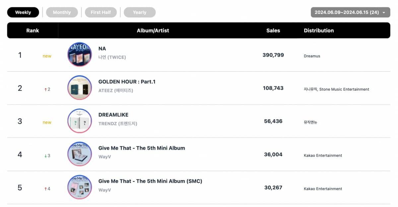The width and height of the screenshot is (398, 207).
Task: Click the GOLDEN HOUR : Part.1 album cover
Action: coord(80,88)
